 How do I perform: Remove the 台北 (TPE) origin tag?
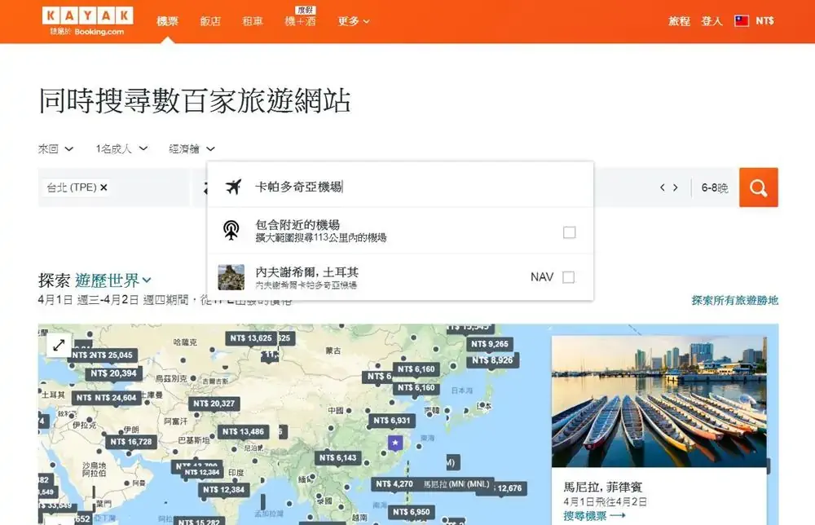point(104,187)
